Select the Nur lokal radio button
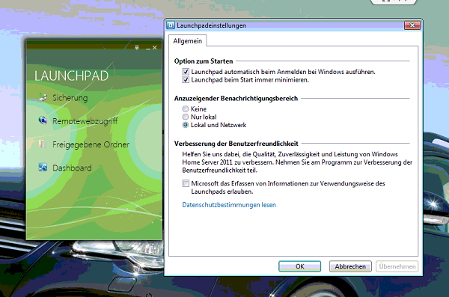 (x=186, y=117)
